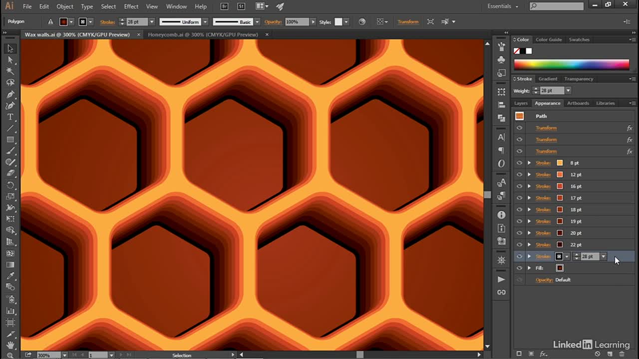Toggle visibility of the Fill attribute
This screenshot has width=639, height=359.
[x=520, y=268]
